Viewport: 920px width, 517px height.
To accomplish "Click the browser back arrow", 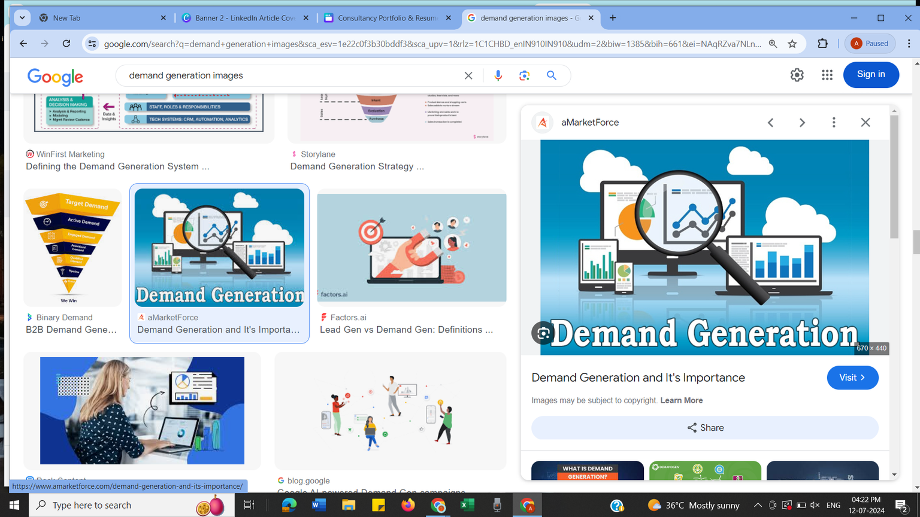I will (x=23, y=44).
